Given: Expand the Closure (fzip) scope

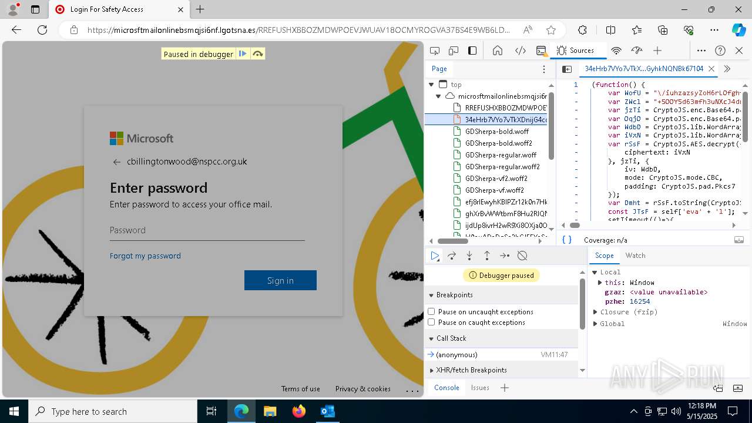Looking at the screenshot, I should pyautogui.click(x=595, y=312).
